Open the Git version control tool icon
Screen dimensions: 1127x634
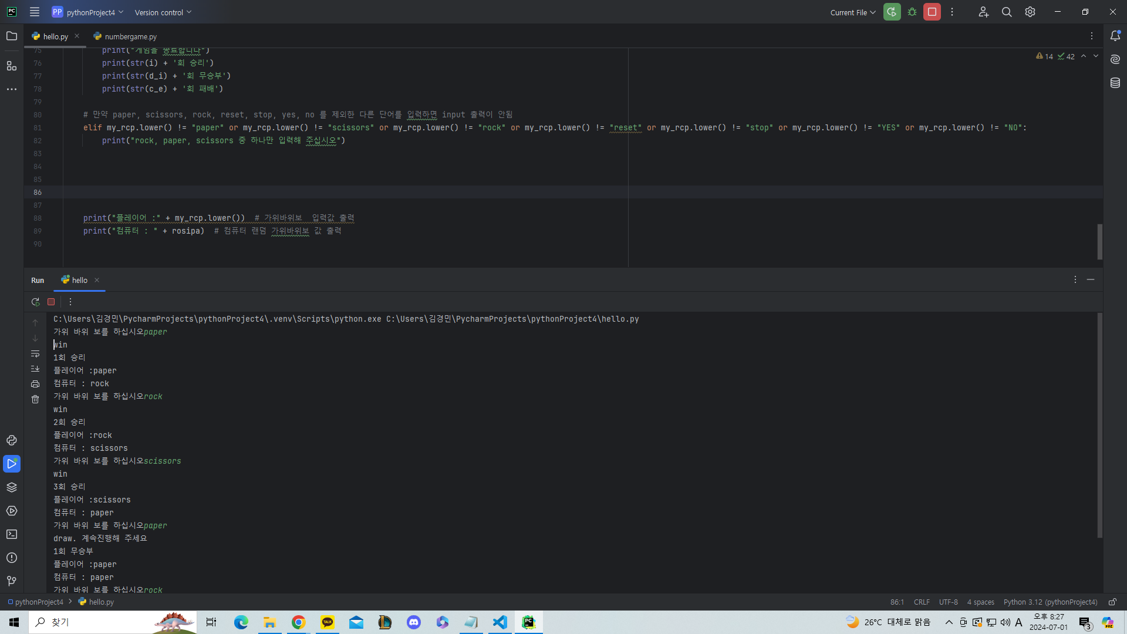point(12,581)
